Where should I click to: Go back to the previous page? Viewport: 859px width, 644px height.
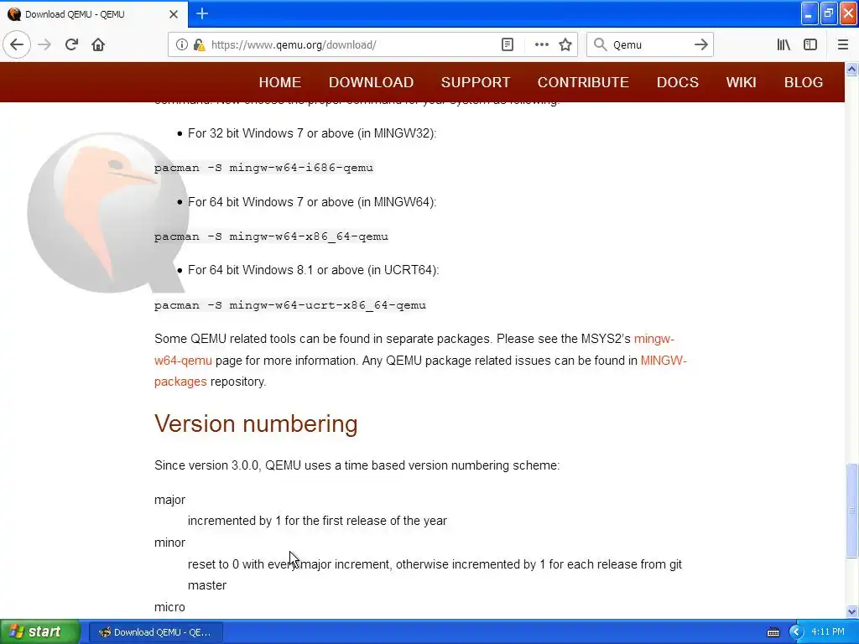(17, 44)
